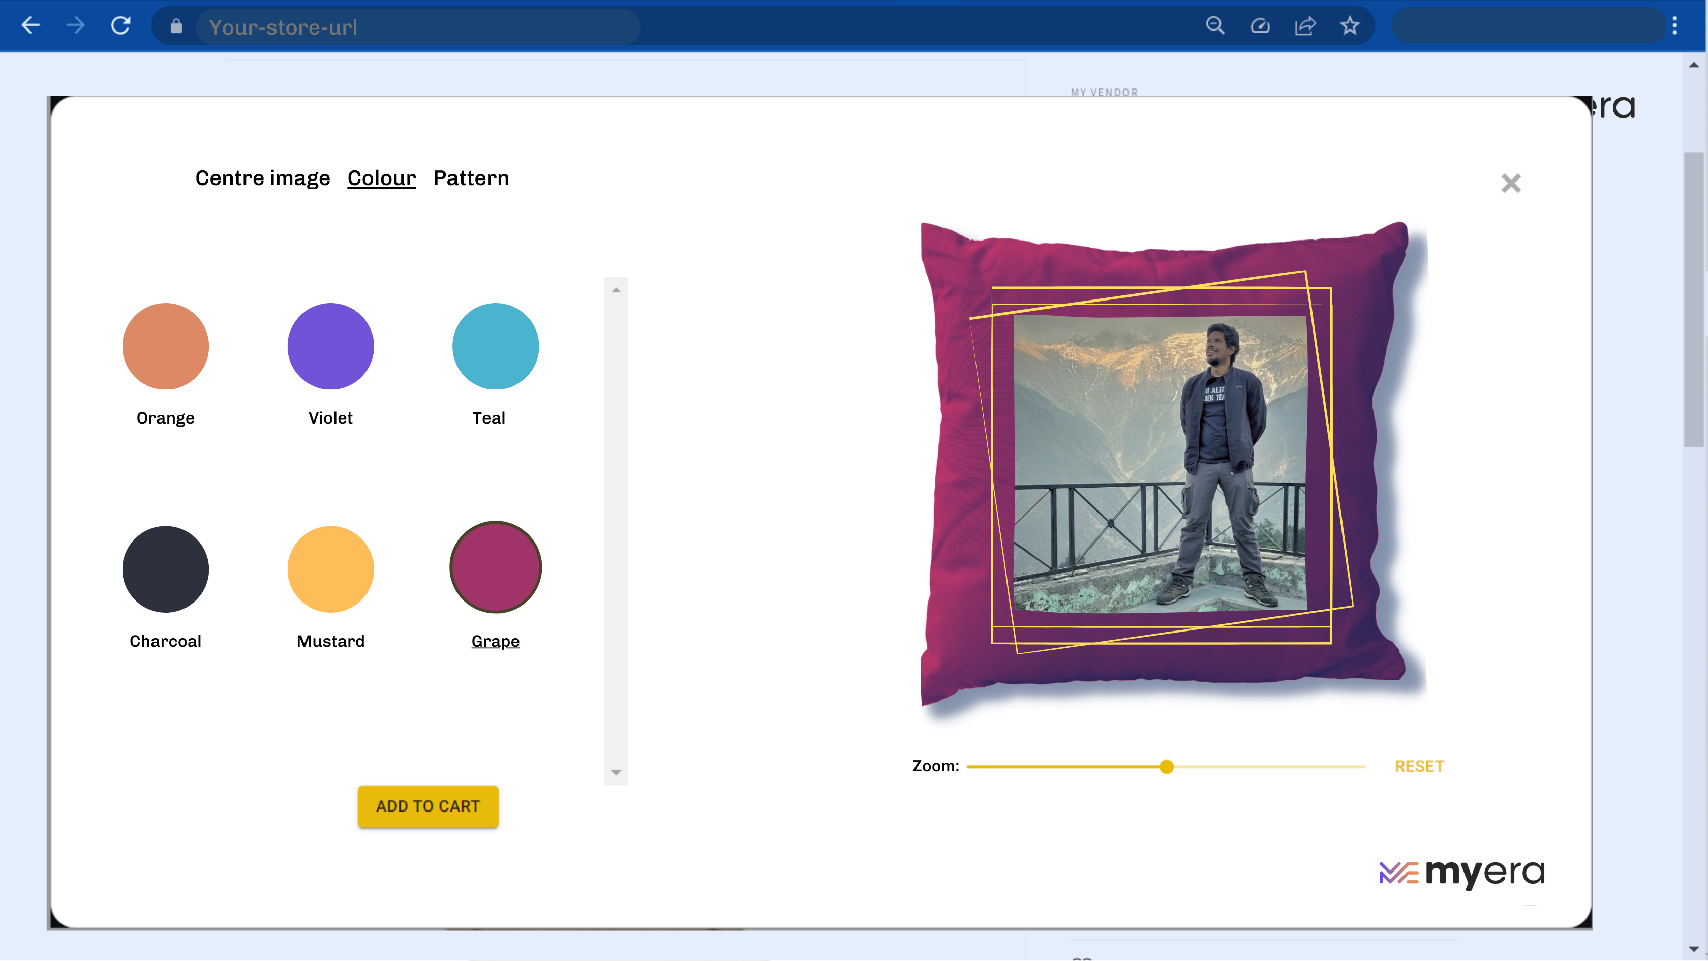
Task: Close the customizer dialog with X
Action: click(x=1510, y=183)
